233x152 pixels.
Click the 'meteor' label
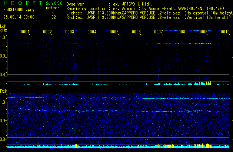tap(53, 8)
